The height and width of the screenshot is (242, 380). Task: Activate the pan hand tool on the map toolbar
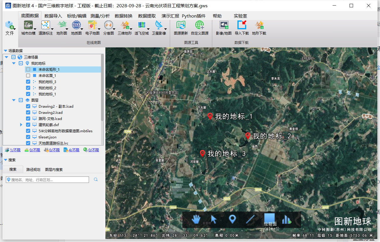[x=196, y=219]
